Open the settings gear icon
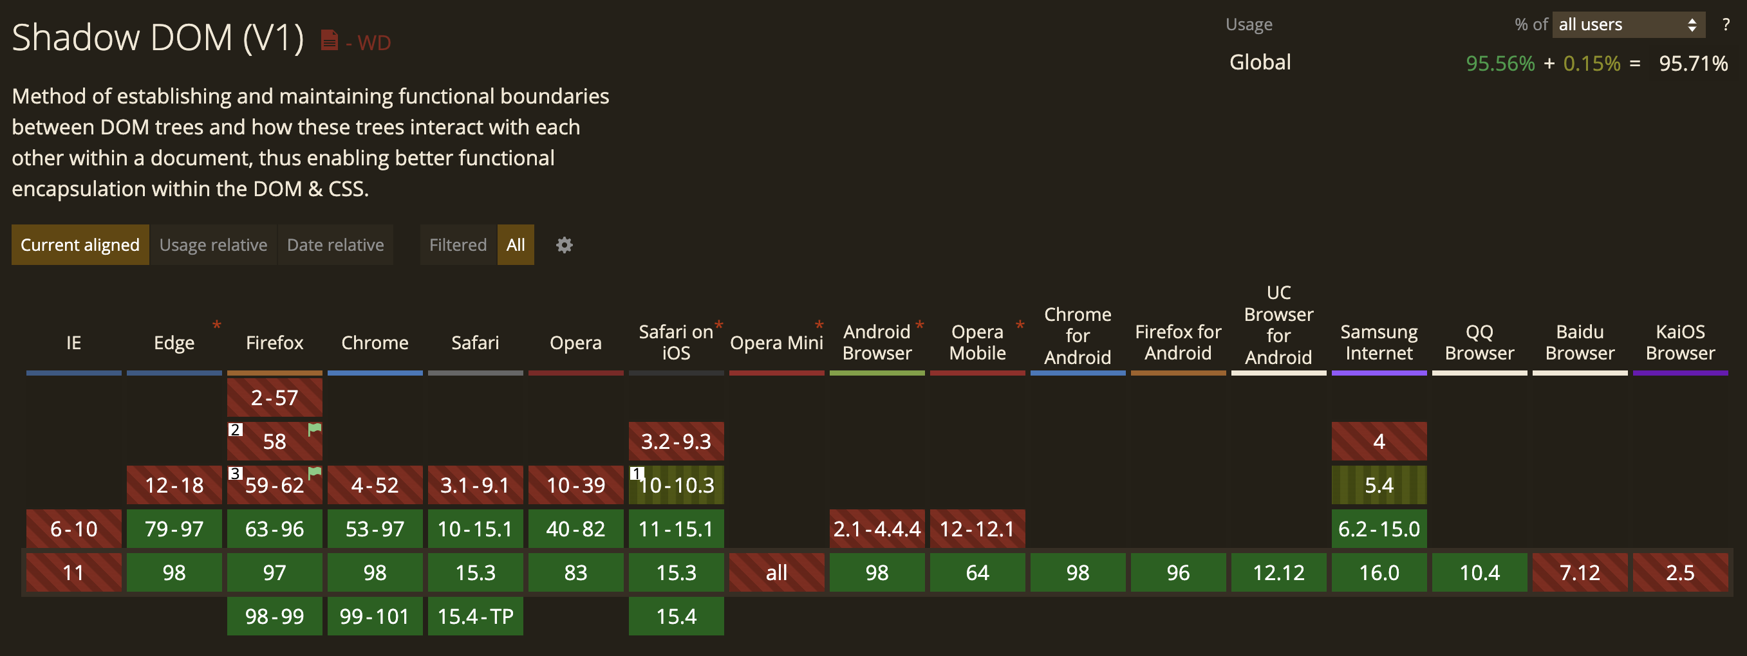Viewport: 1747px width, 656px height. (565, 244)
